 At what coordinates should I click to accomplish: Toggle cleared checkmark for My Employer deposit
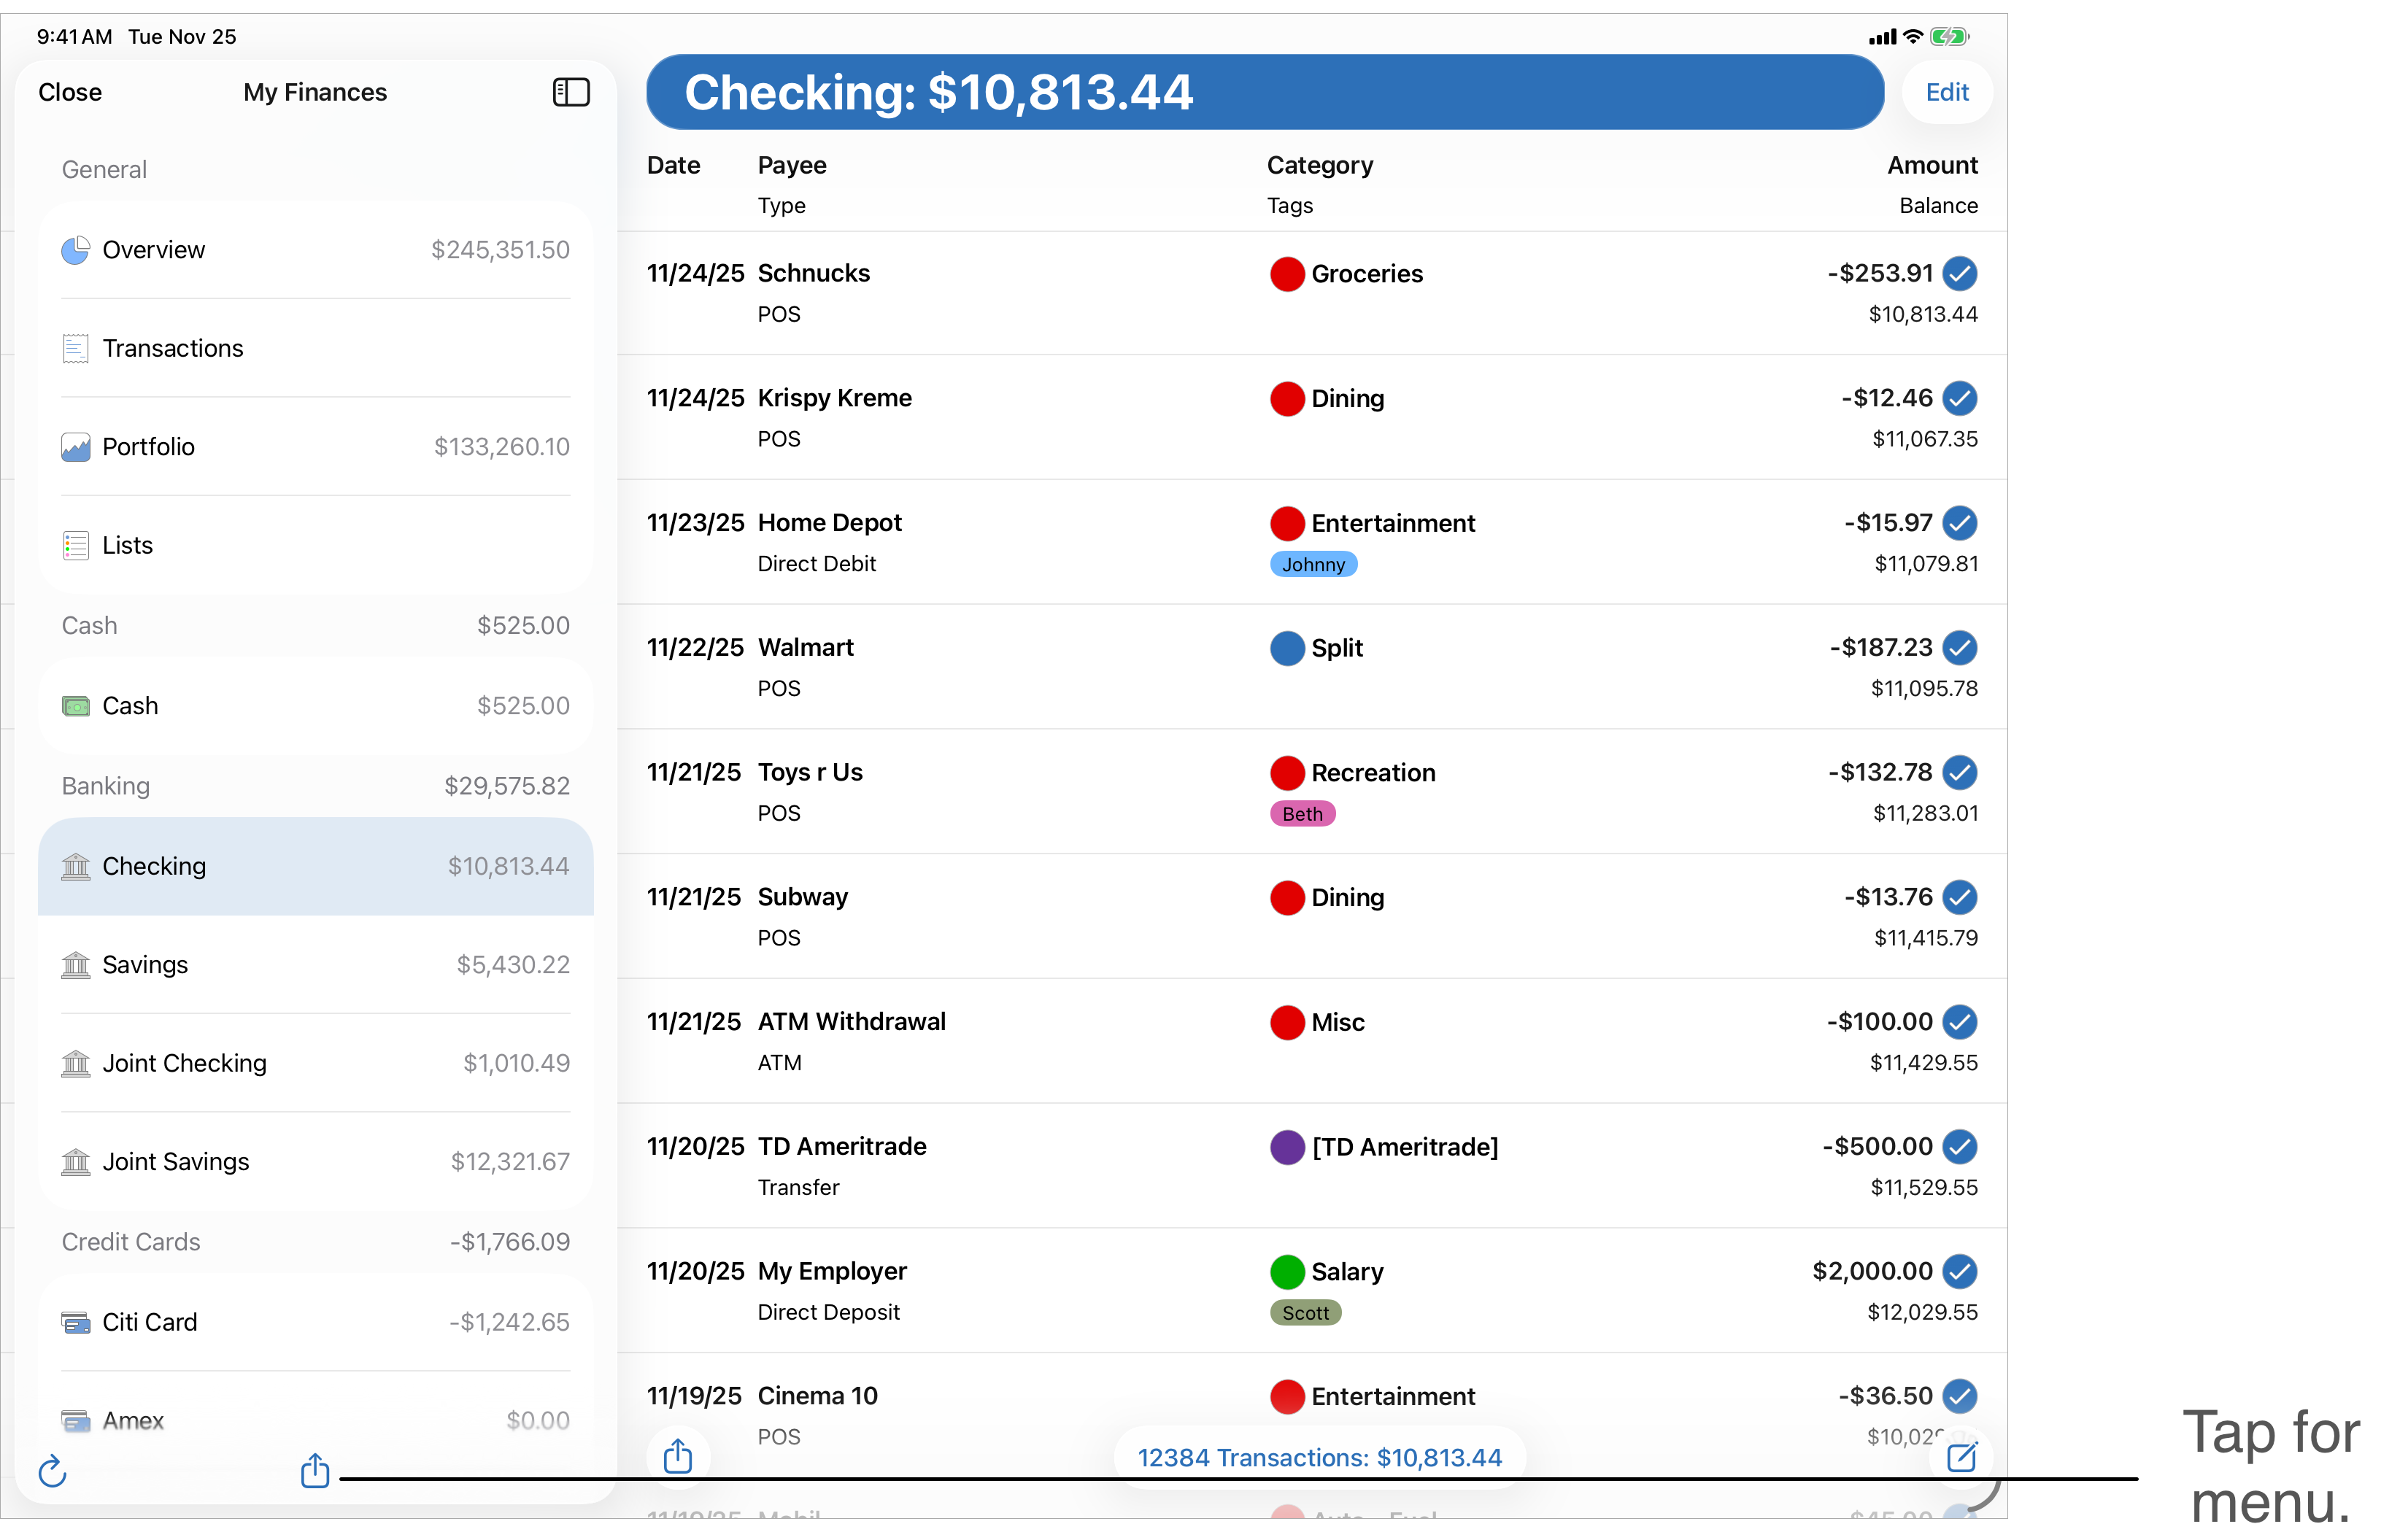[x=1960, y=1271]
